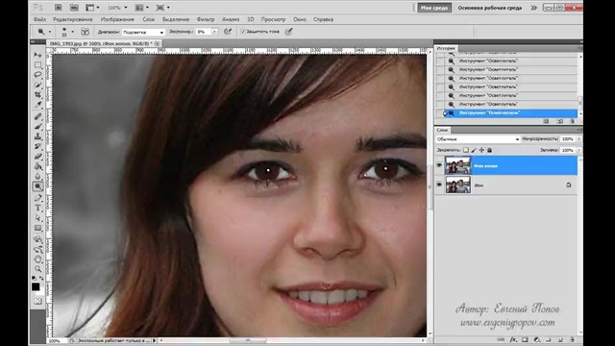
Task: Select the Quick Selection tool
Action: [37, 85]
